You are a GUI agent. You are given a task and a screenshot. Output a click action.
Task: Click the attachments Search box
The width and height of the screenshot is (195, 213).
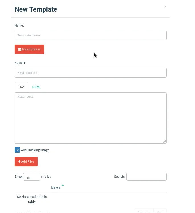click(146, 177)
